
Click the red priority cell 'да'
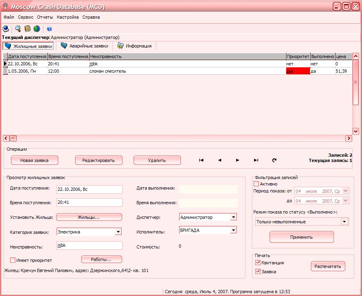point(298,71)
